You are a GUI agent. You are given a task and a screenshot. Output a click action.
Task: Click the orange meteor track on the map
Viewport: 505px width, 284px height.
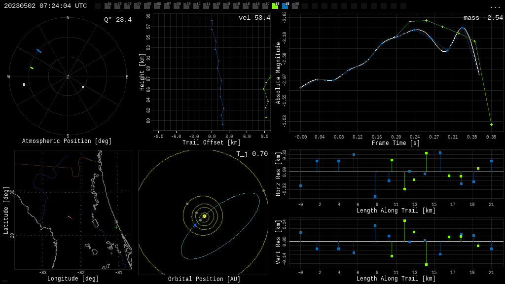coord(70,217)
